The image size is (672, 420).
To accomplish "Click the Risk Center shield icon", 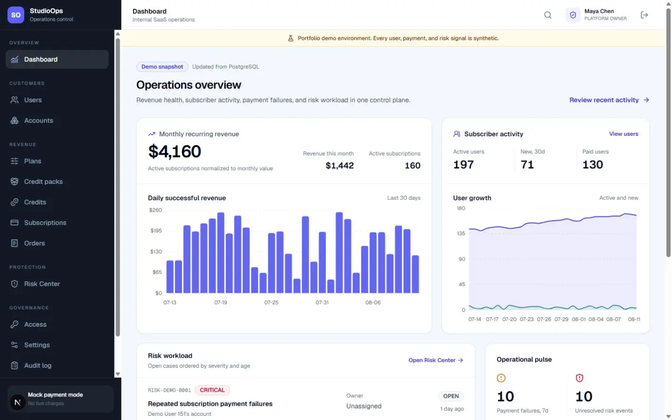I will point(15,284).
